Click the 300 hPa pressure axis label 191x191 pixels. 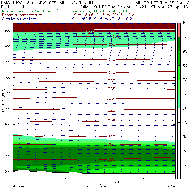7,62
